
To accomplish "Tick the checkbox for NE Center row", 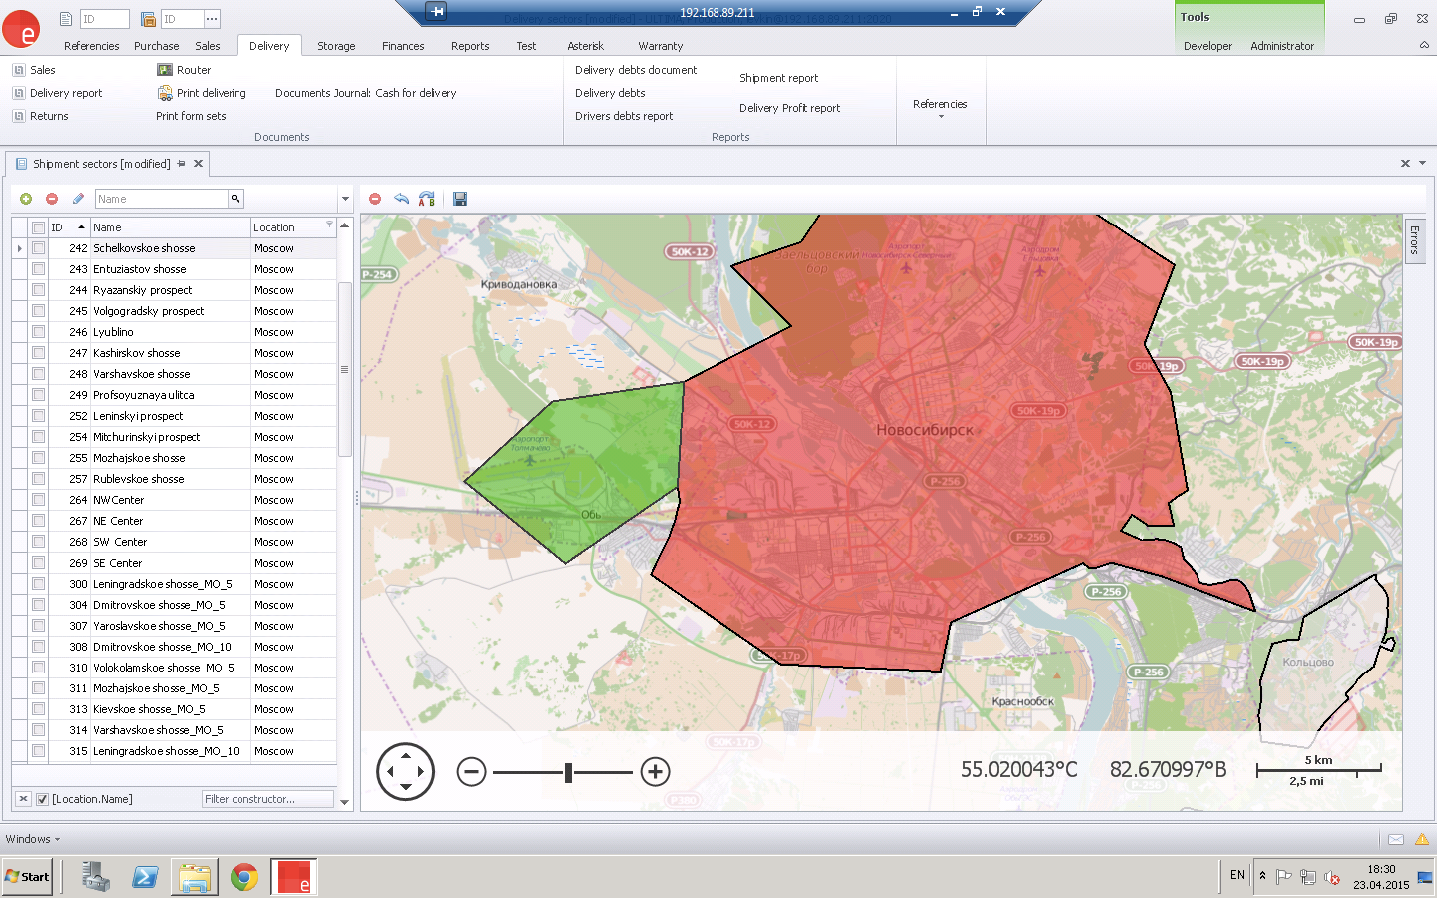I will 38,521.
